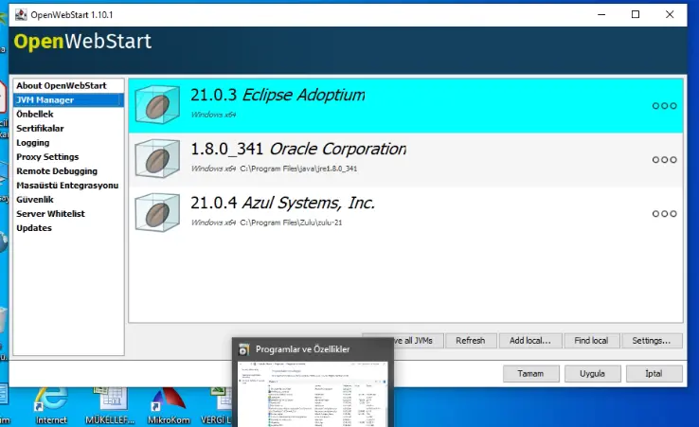
Task: Click the OpenWebStart title bar icon
Action: click(21, 15)
